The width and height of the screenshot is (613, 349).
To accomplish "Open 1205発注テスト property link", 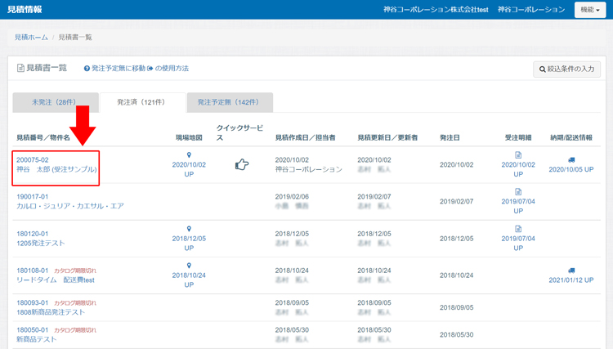I will (x=41, y=243).
